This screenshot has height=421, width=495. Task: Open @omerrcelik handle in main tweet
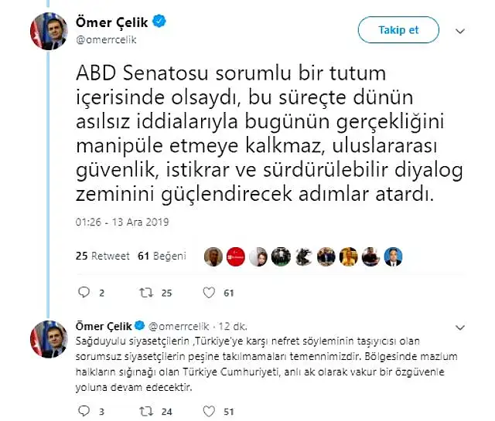click(106, 39)
